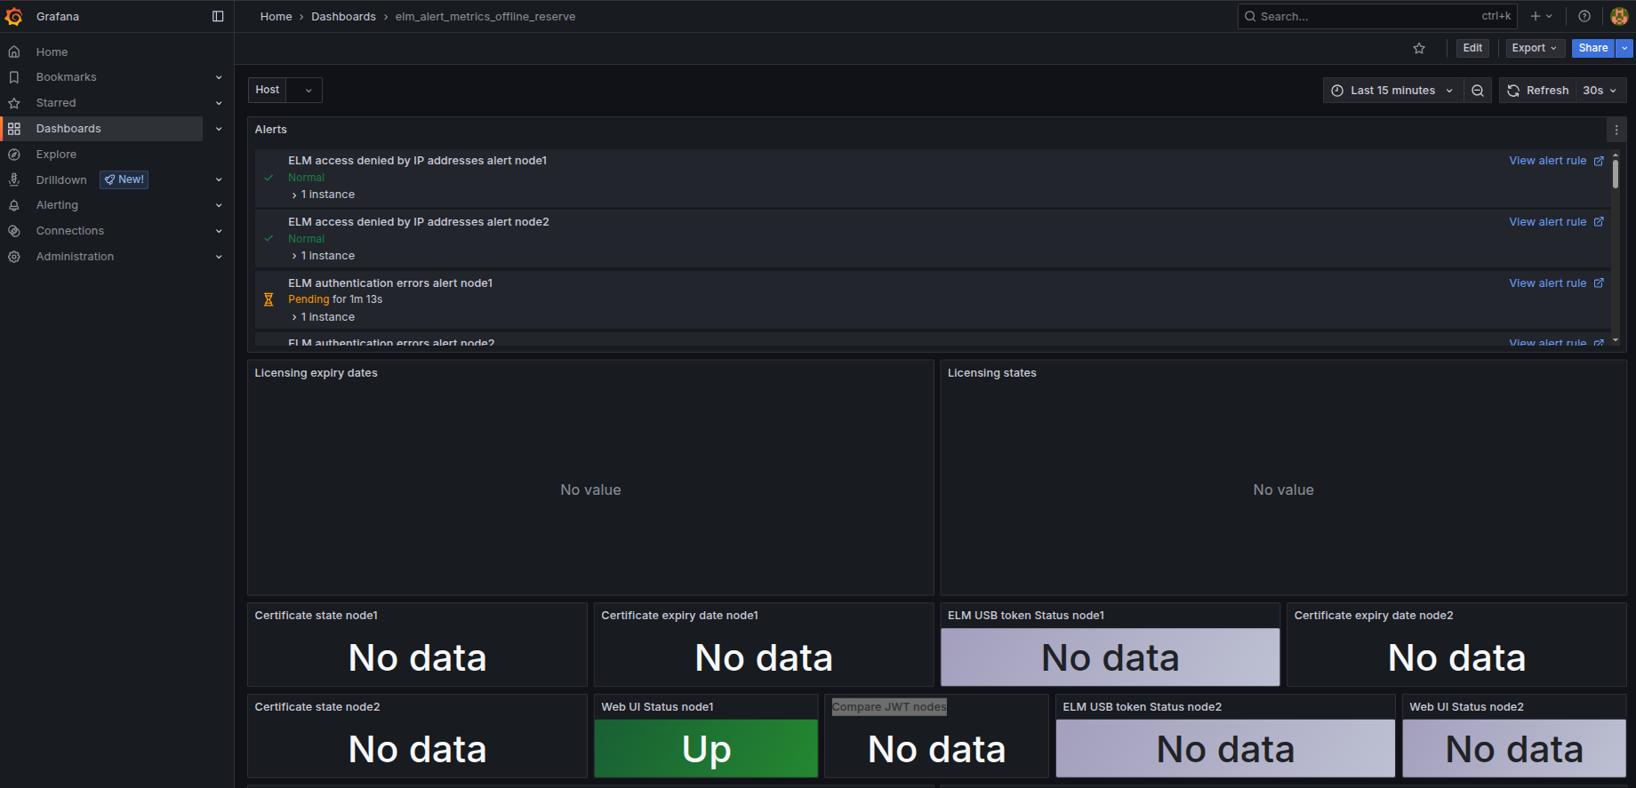Expand 1 instance under access denied node2
The height and width of the screenshot is (788, 1636).
coord(324,256)
